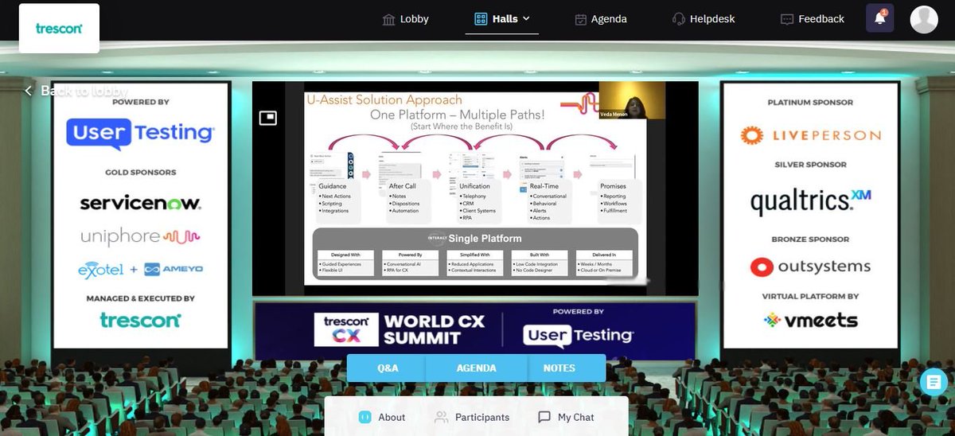The height and width of the screenshot is (436, 955).
Task: Click the Helpdesk headset icon
Action: coord(679,19)
